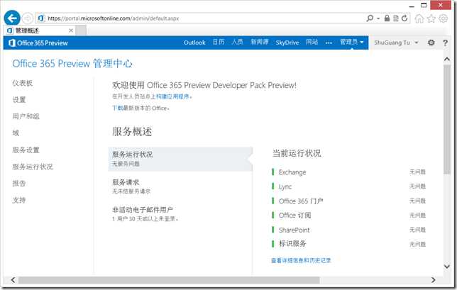Click the horizontal scrollbar right arrow

[434, 280]
